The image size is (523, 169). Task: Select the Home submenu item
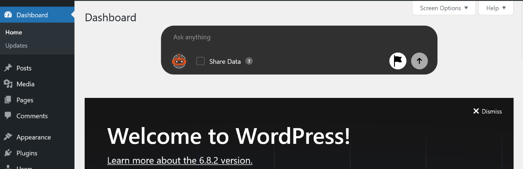(14, 32)
